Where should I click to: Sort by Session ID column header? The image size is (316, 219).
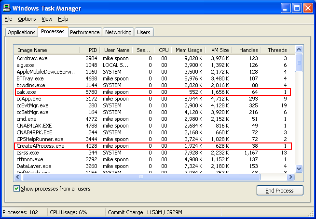pyautogui.click(x=143, y=50)
